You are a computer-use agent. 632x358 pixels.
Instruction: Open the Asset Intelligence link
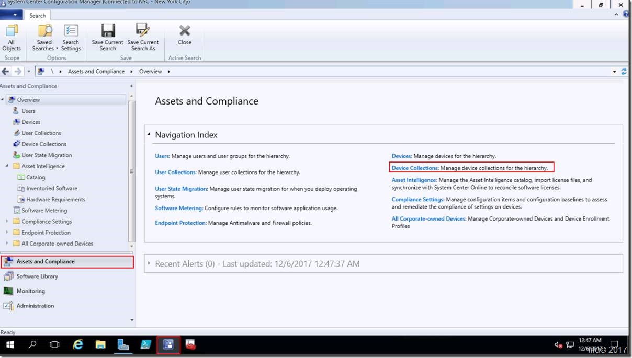414,180
